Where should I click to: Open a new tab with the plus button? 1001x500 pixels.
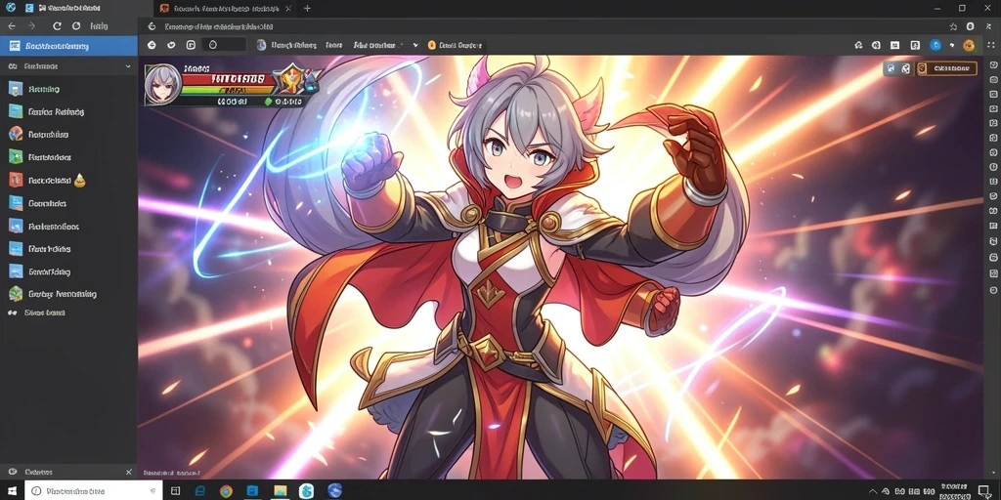click(307, 8)
